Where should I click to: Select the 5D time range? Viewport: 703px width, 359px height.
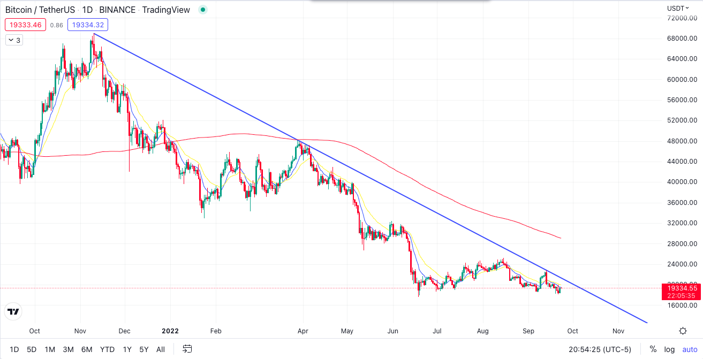(32, 349)
